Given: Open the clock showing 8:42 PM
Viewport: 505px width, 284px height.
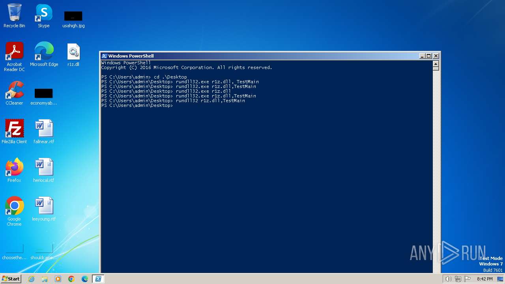Looking at the screenshot, I should coord(484,279).
